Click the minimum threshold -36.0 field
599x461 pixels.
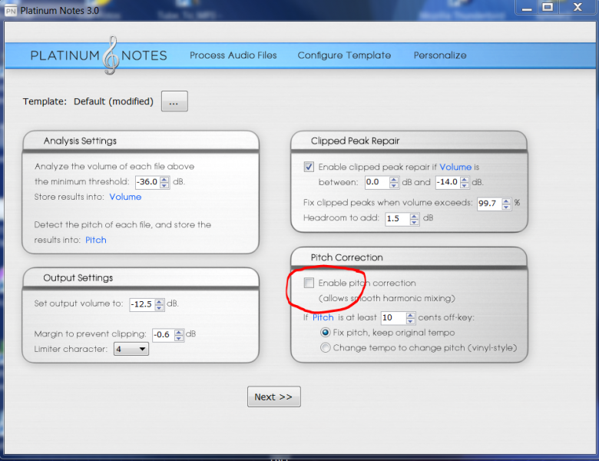147,182
